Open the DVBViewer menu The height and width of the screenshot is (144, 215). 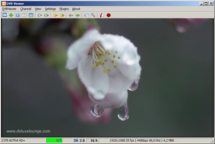(9, 9)
